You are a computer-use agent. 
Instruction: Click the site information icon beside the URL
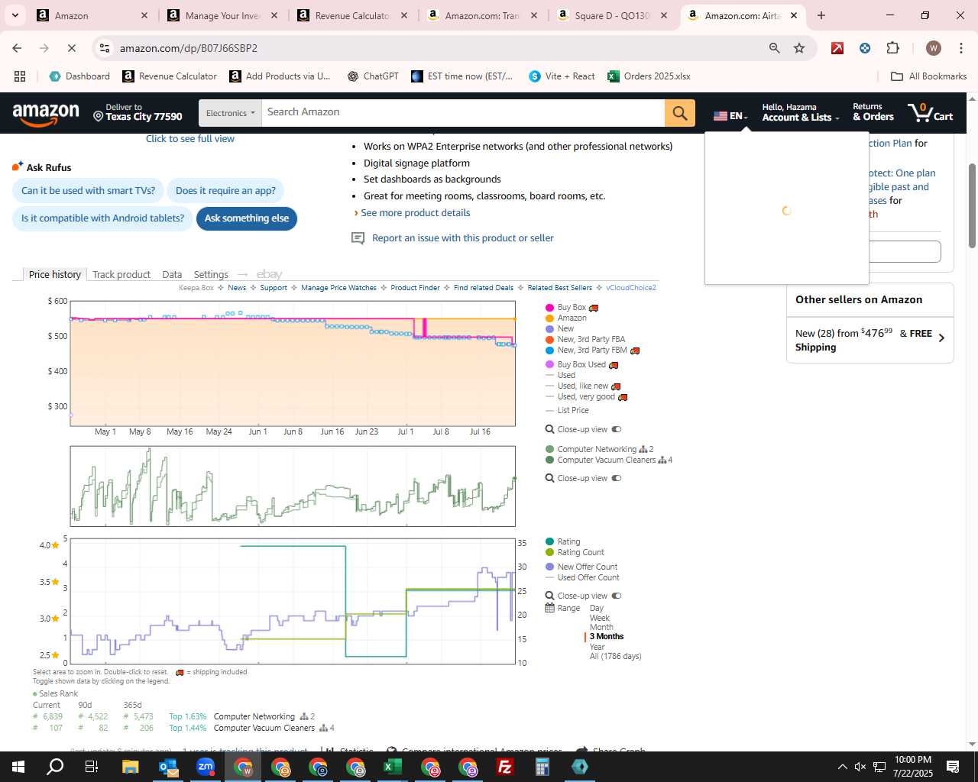[x=105, y=48]
